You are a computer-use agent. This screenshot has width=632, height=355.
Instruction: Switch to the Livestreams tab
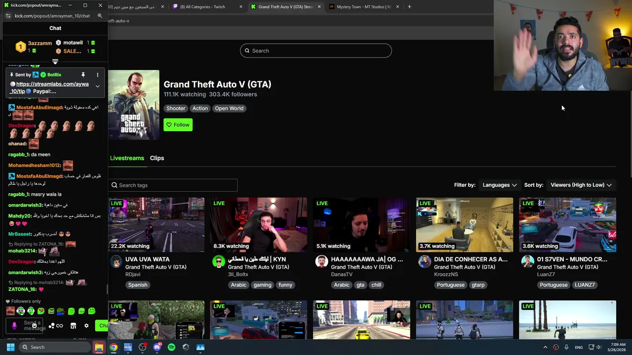tap(127, 158)
